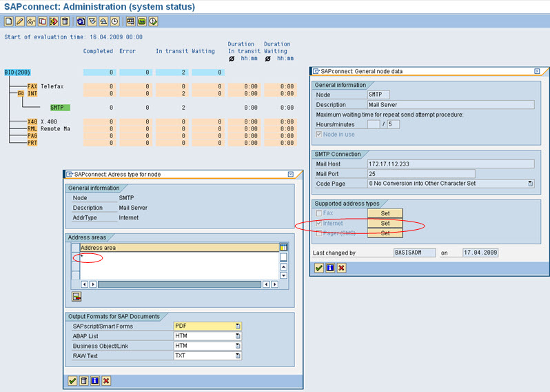
Task: Select the PAG tree node
Action: (x=32, y=135)
